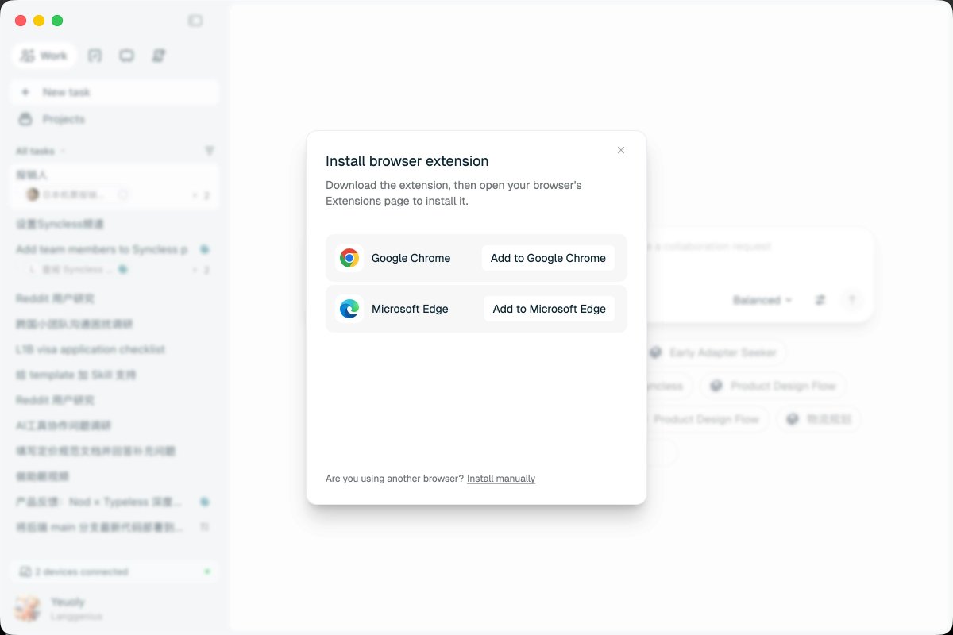Add extension to Google Chrome
This screenshot has width=953, height=635.
548,258
